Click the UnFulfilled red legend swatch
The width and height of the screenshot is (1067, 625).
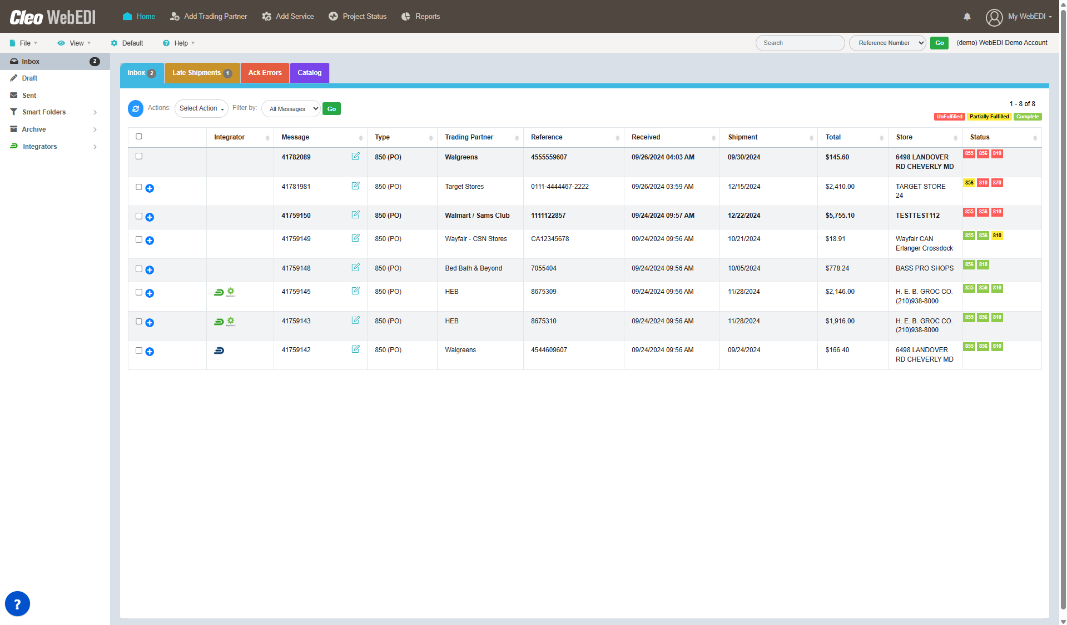[x=949, y=117]
